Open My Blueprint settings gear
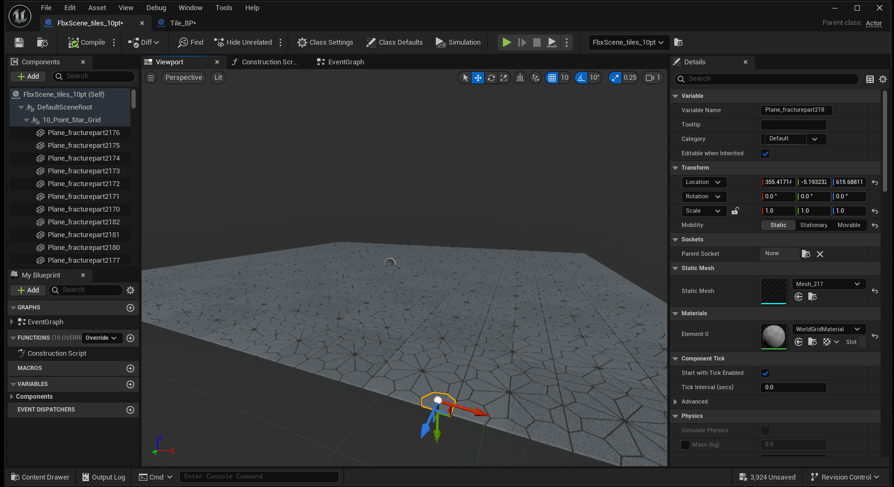The height and width of the screenshot is (487, 894). click(x=130, y=290)
